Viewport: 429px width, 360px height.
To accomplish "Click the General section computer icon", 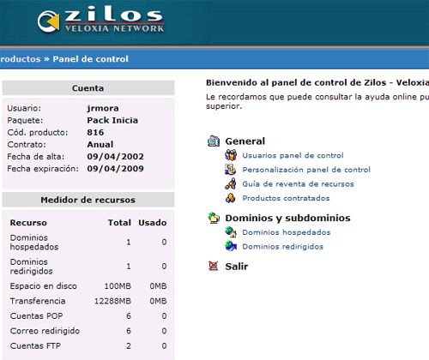I will 214,141.
